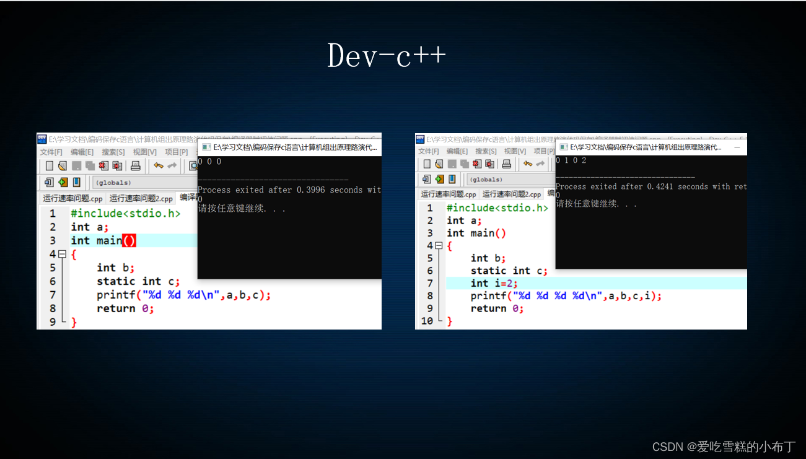Switch to 运行速率问题.cpp tab in left window
The width and height of the screenshot is (806, 459).
(72, 198)
